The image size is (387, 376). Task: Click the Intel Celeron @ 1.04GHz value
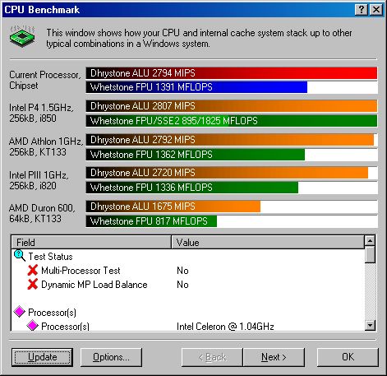point(225,327)
